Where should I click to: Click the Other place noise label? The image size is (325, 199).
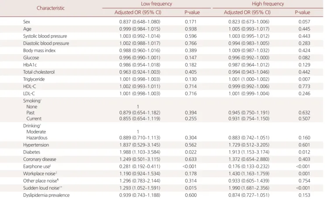coord(40,181)
